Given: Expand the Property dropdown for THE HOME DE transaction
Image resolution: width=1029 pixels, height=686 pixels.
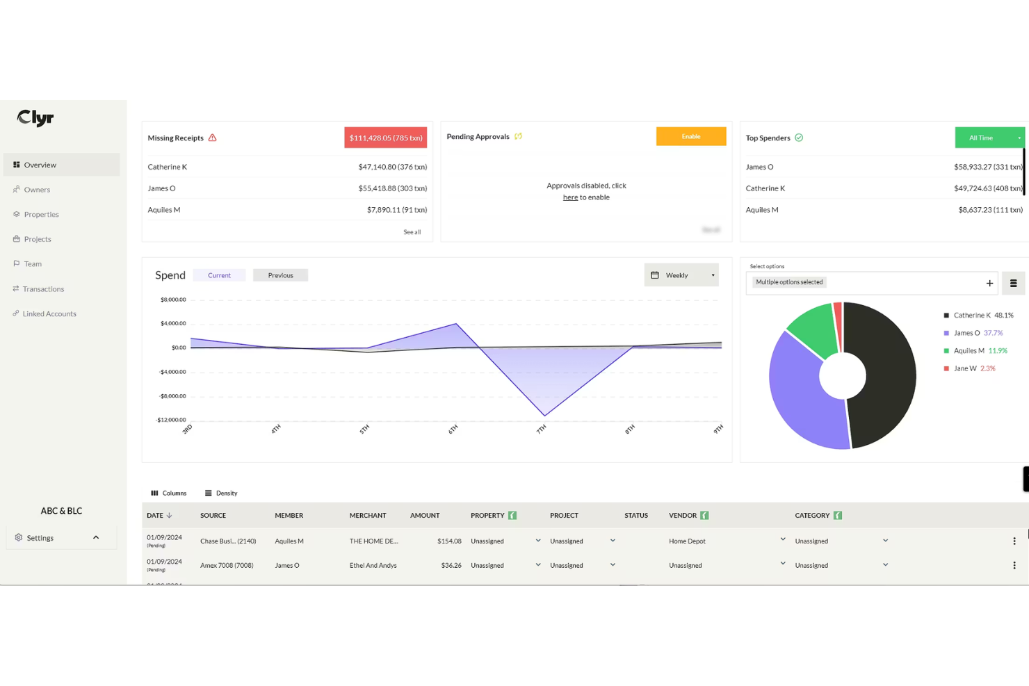Looking at the screenshot, I should coord(537,540).
